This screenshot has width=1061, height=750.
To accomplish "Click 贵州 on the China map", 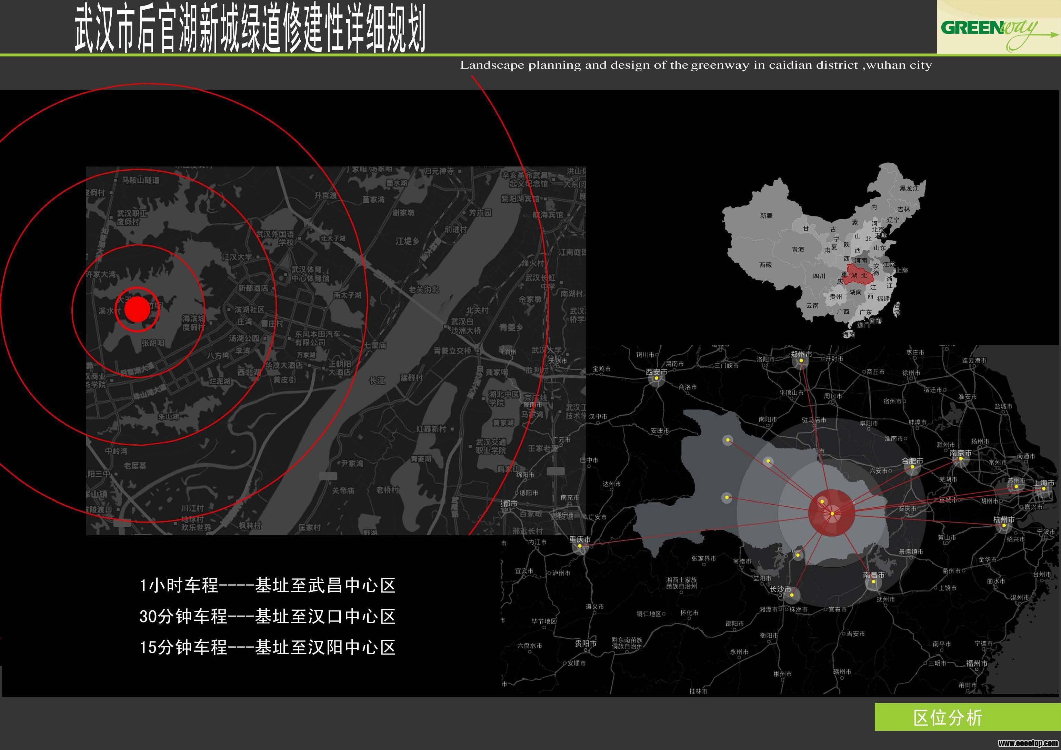I will pyautogui.click(x=835, y=296).
